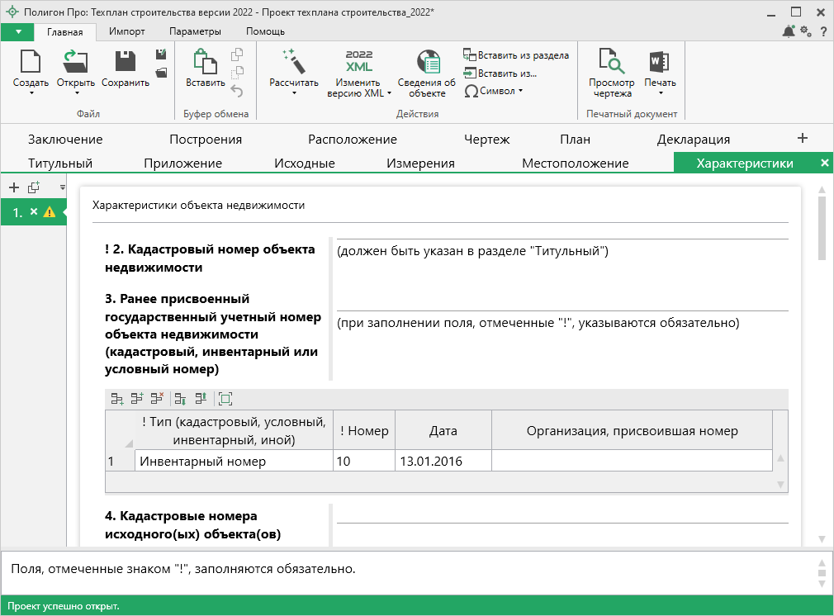Click the Рассчитать magic wand icon
The height and width of the screenshot is (616, 834).
(293, 63)
